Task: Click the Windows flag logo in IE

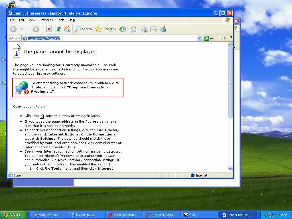Action: pos(228,20)
